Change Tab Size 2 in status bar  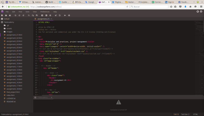pos(185,114)
